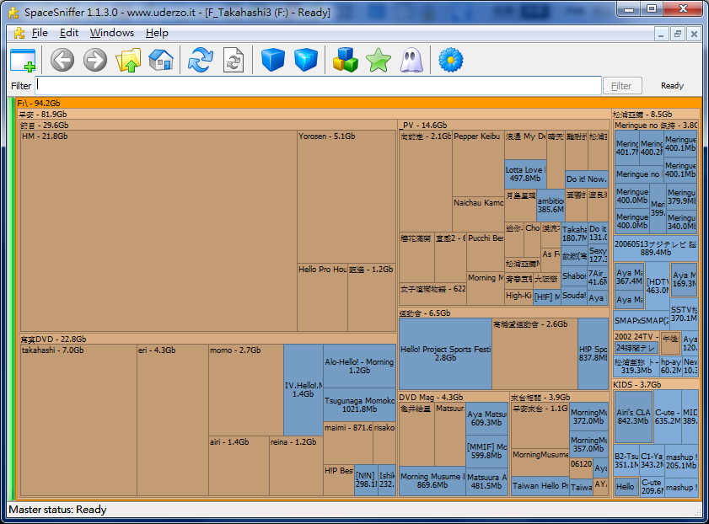Select the 20060513 889.4Mb file block

pyautogui.click(x=656, y=249)
